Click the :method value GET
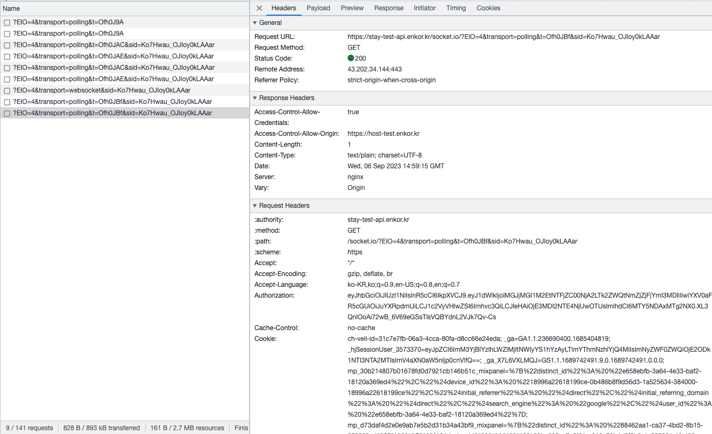Image resolution: width=712 pixels, height=434 pixels. (x=354, y=231)
